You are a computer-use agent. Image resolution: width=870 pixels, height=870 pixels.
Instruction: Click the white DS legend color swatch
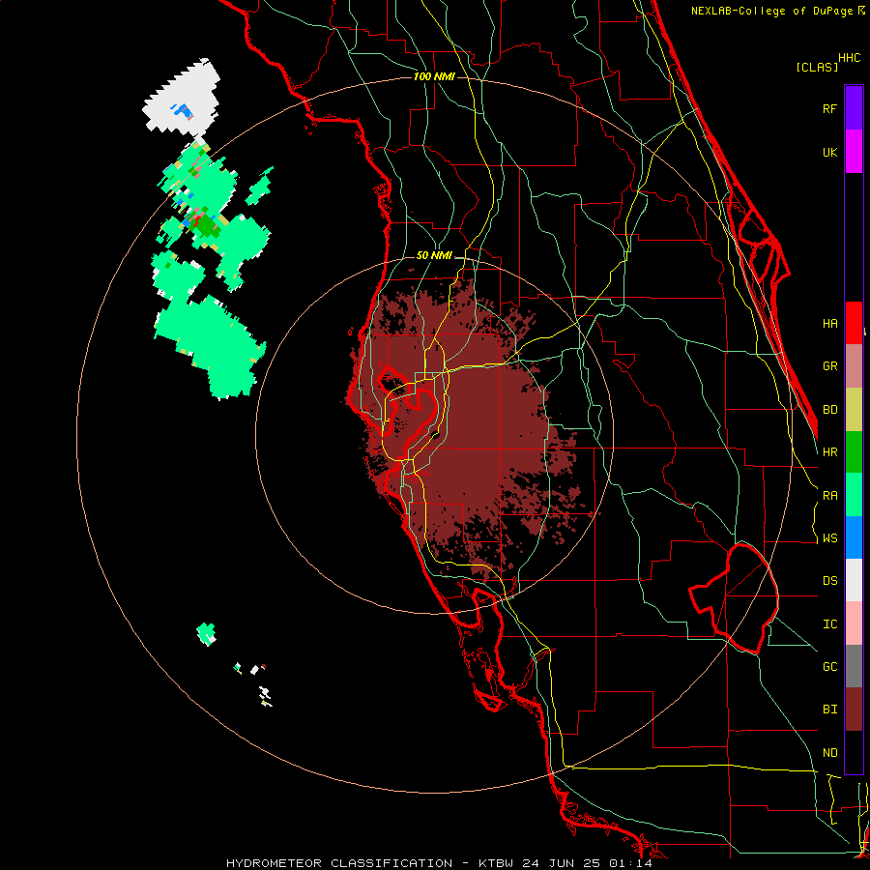pyautogui.click(x=854, y=580)
